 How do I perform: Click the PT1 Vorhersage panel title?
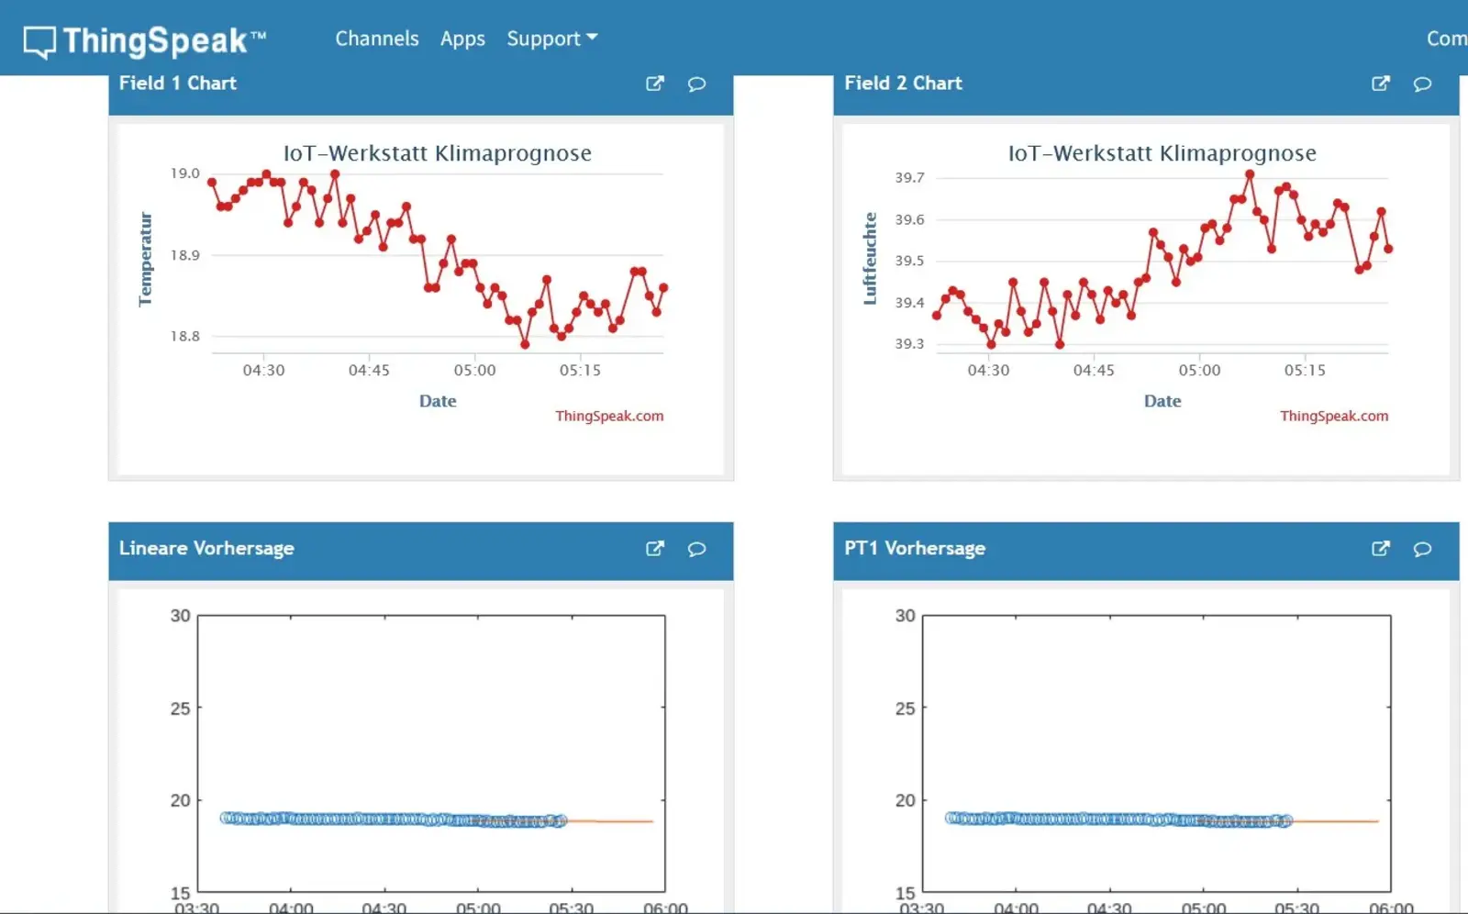(x=915, y=549)
